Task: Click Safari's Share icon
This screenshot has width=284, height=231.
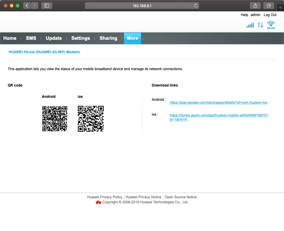Action: pos(255,6)
